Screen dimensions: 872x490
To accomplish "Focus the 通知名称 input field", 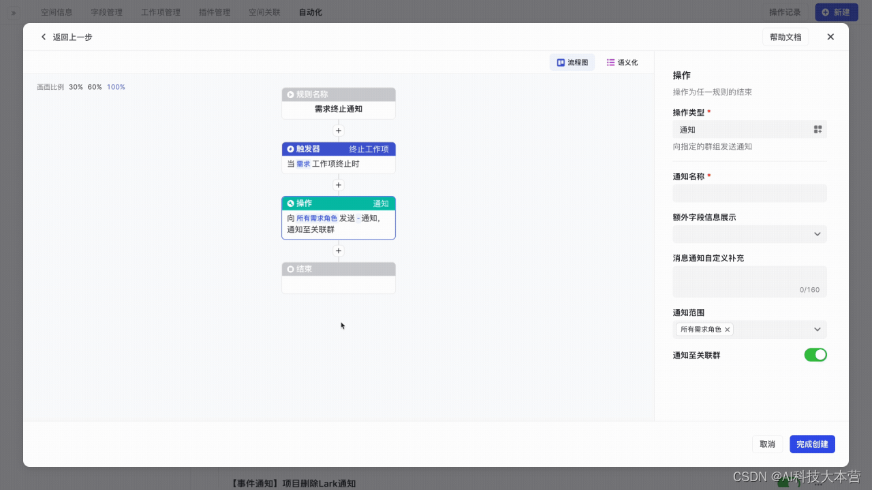I will coord(749,193).
